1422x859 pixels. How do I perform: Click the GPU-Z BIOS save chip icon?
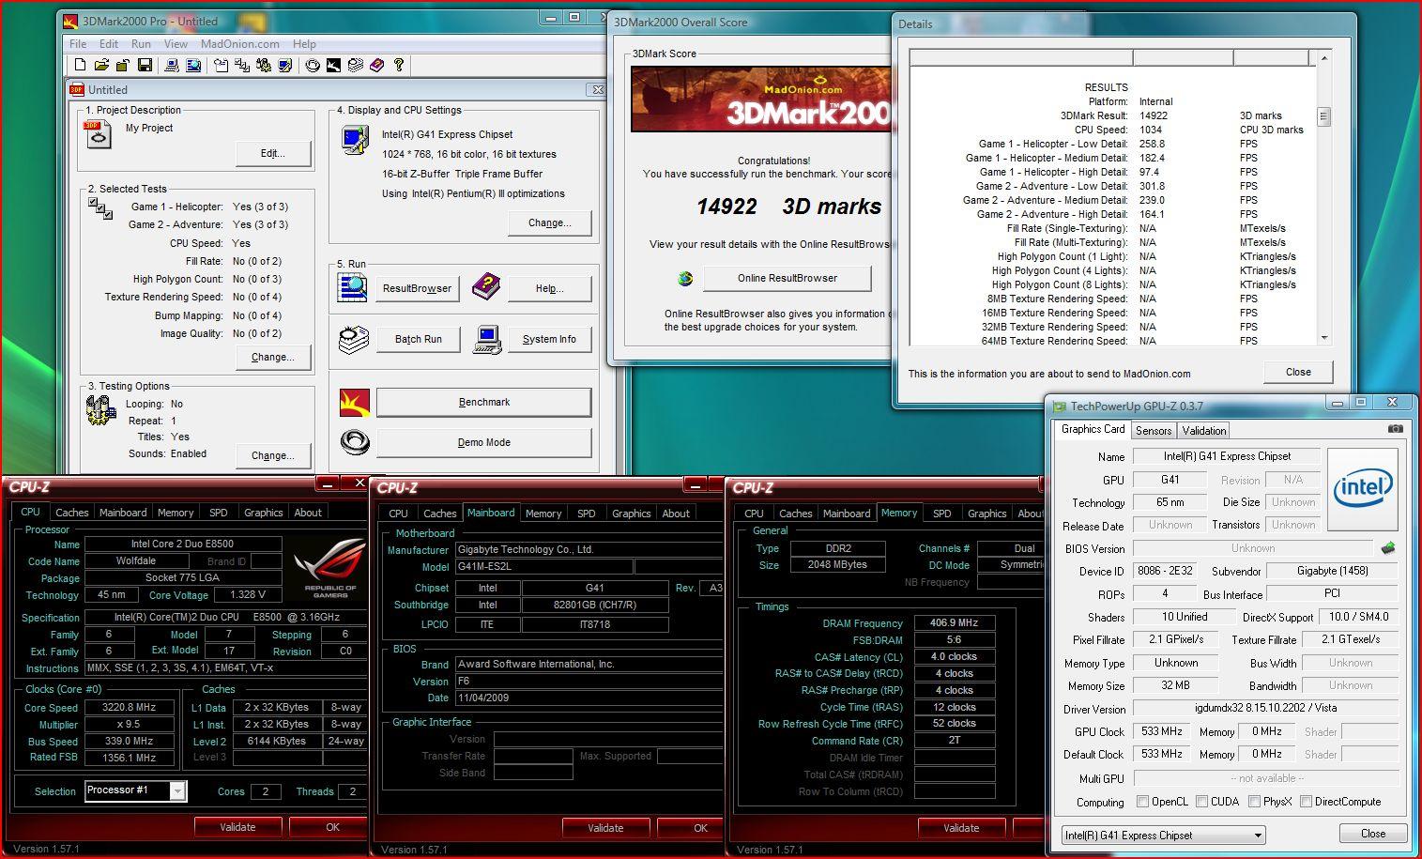tap(1388, 547)
